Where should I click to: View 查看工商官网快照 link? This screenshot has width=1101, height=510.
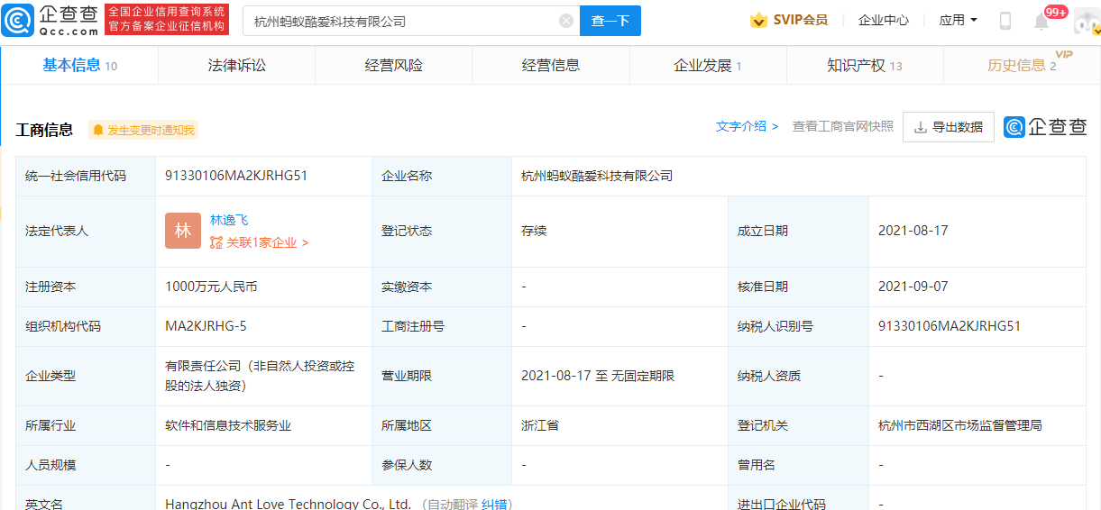click(842, 126)
